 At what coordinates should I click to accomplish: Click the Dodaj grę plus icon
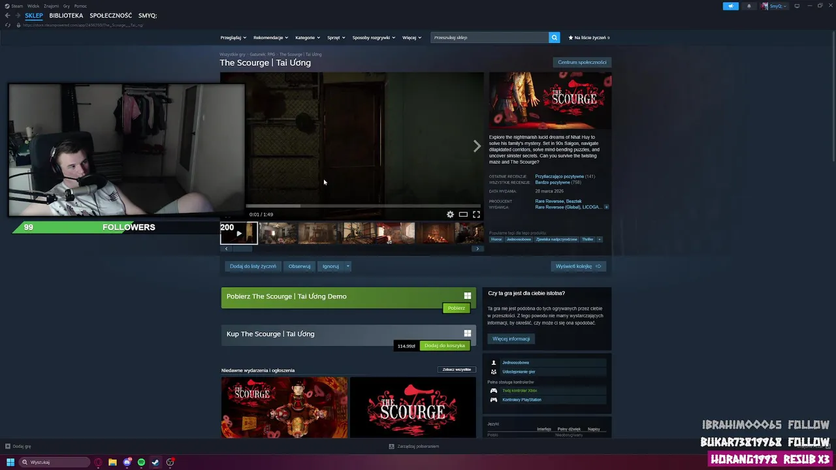pyautogui.click(x=8, y=446)
